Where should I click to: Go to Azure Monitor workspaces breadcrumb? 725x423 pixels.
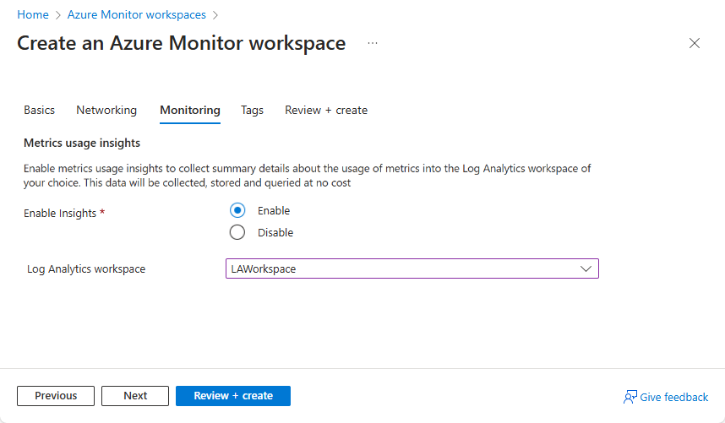click(136, 15)
